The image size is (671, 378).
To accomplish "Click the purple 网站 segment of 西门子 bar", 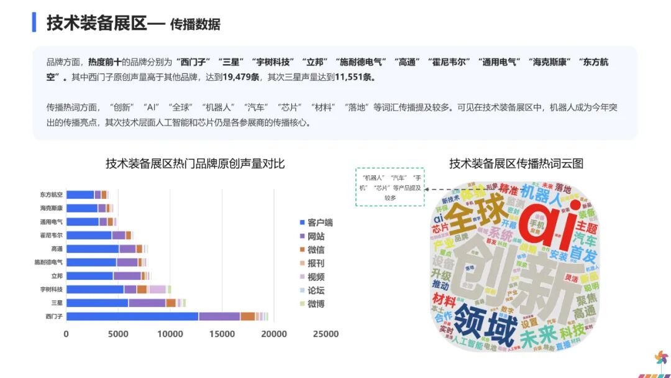I will point(219,316).
